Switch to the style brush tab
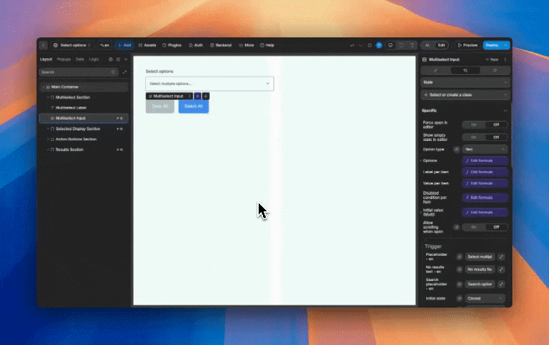The height and width of the screenshot is (345, 549). pos(436,70)
